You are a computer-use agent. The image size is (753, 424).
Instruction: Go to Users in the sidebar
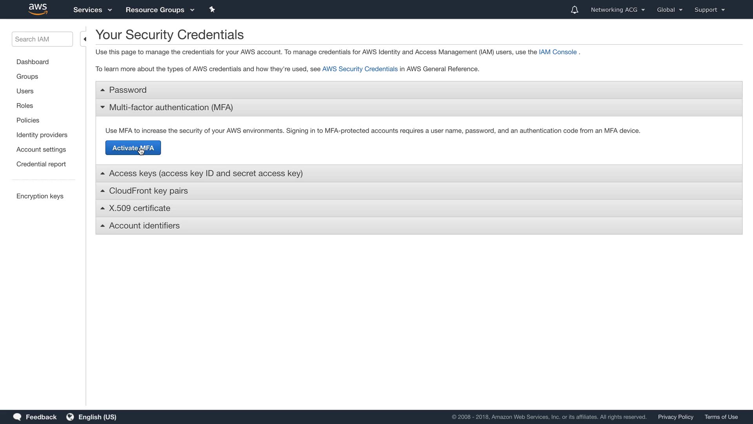pos(25,91)
